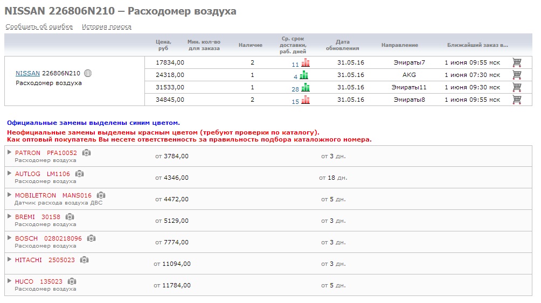Show info for NISSAN 226806N210
The width and height of the screenshot is (541, 303).
click(x=88, y=73)
